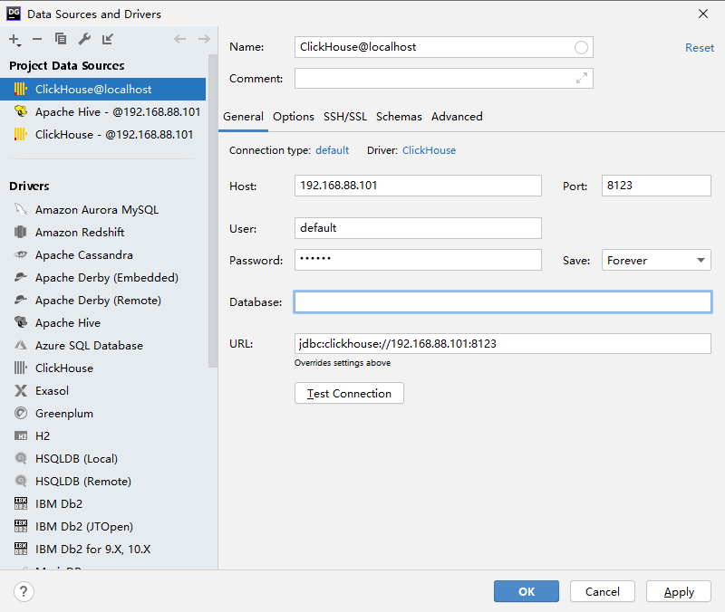Open the ClickHouse driver link
The image size is (725, 612).
429,150
